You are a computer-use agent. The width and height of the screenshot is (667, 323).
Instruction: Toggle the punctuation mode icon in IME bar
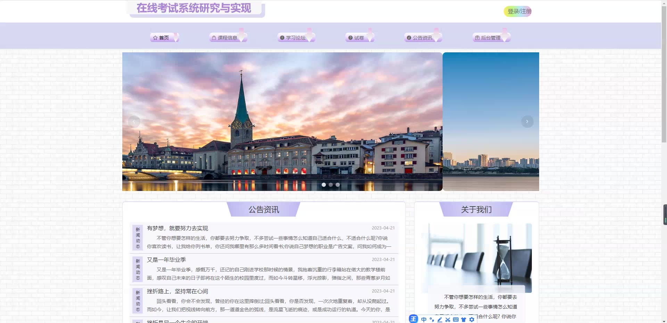tap(432, 320)
